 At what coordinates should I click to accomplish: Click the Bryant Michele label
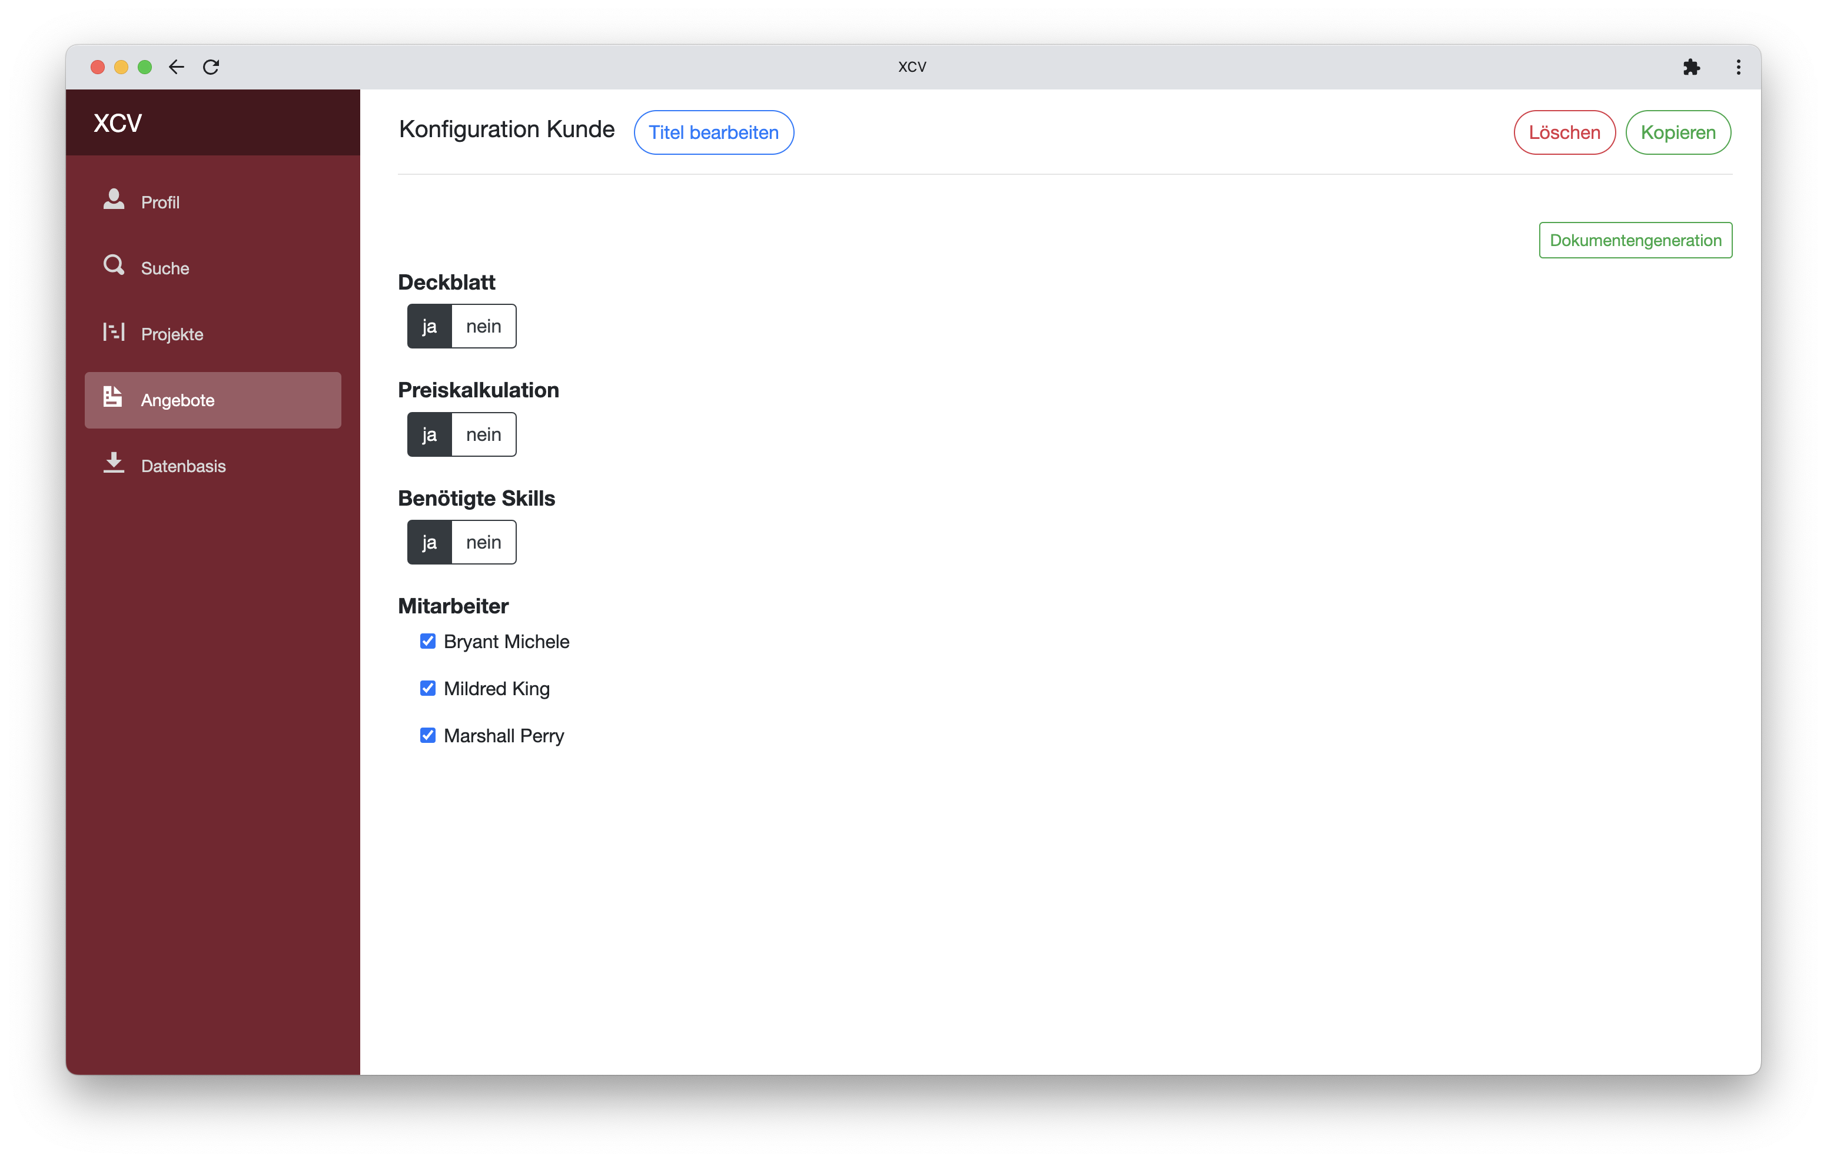506,642
